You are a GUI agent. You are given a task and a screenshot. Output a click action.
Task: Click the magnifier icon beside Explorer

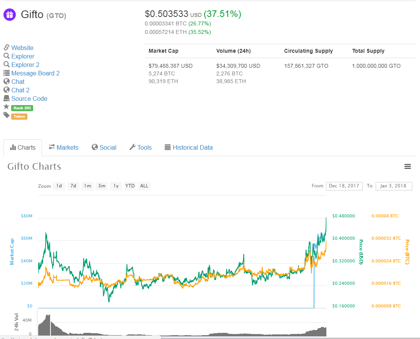tap(7, 56)
